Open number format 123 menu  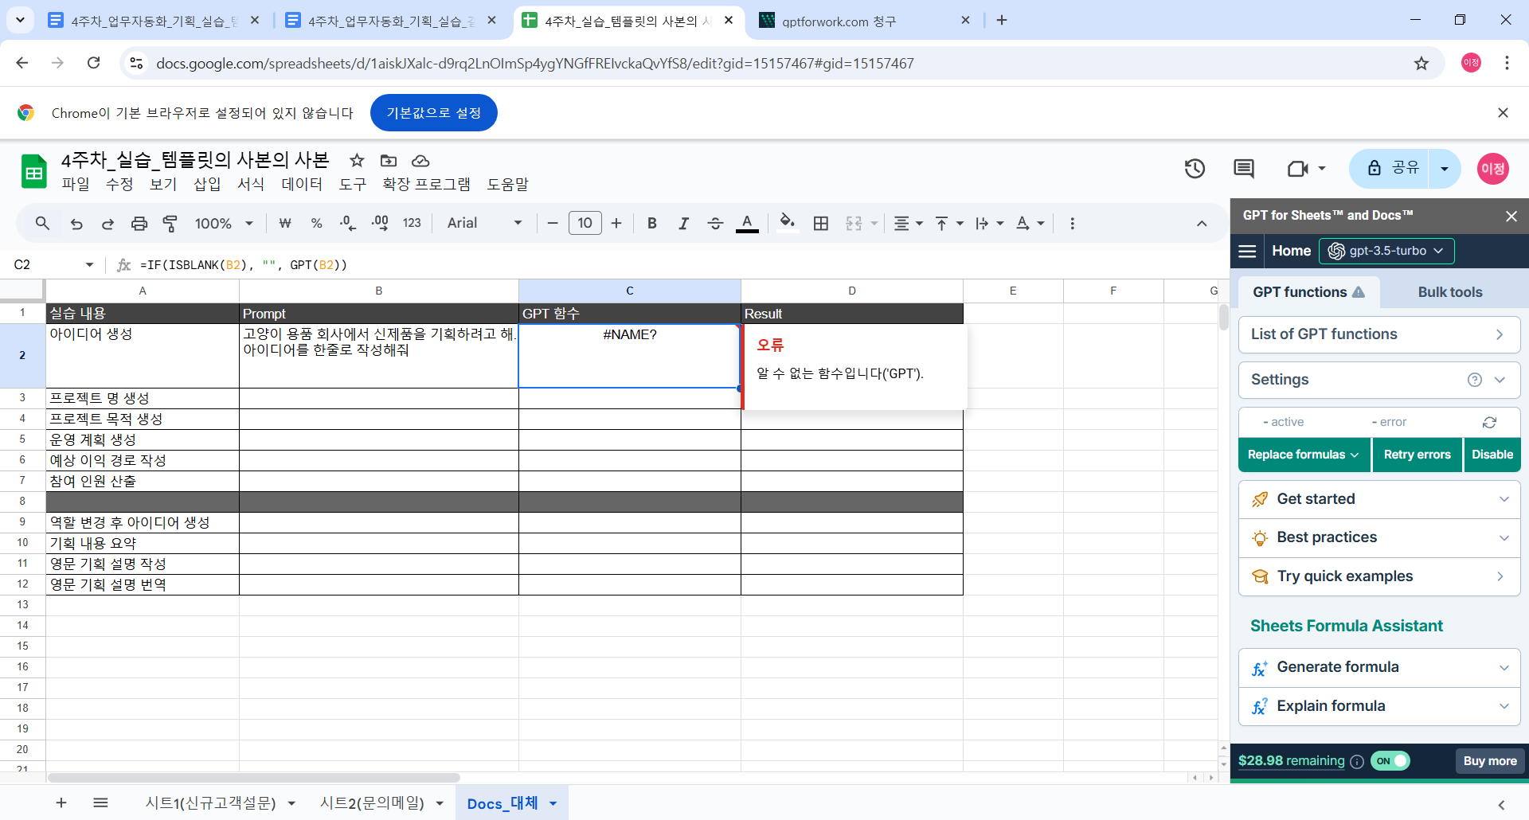[412, 224]
